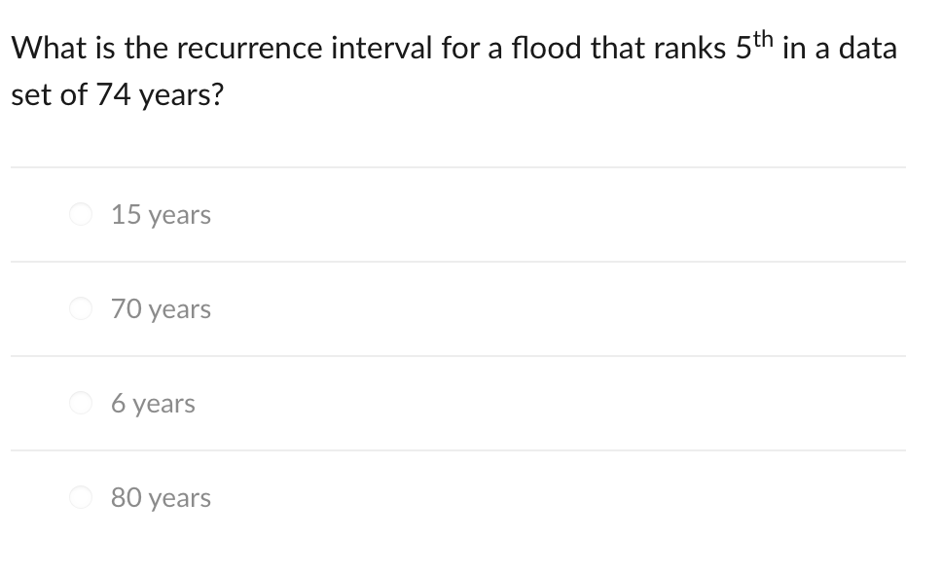Select the radio button for 70 years
The image size is (942, 574).
tap(82, 308)
